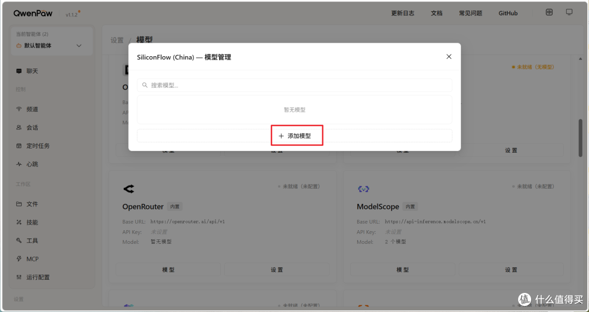Click the wrench icon beside 工具
Screen dimensions: 589x312
(19, 241)
